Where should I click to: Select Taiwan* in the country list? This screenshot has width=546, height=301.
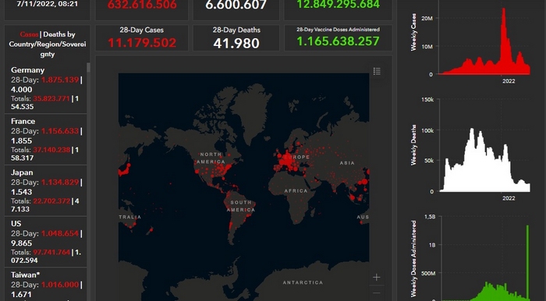click(45, 285)
